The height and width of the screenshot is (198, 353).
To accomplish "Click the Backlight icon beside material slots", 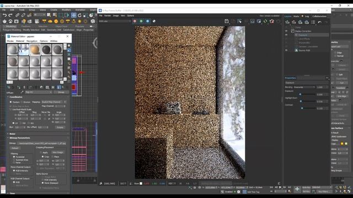I will click(69, 50).
